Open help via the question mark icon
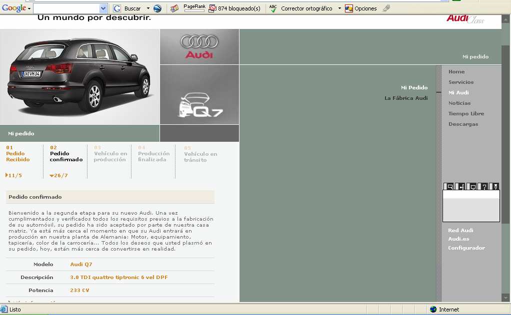This screenshot has height=315, width=511. pyautogui.click(x=484, y=187)
